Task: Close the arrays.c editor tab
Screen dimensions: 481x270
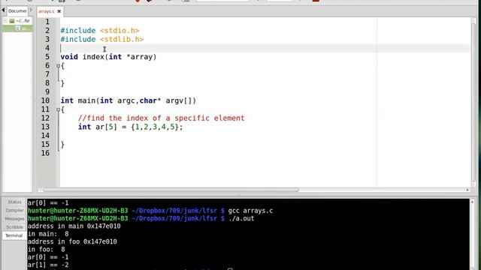Action: tap(59, 11)
